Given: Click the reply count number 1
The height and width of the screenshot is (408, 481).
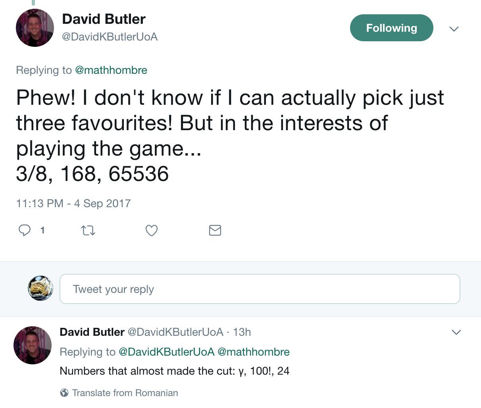Looking at the screenshot, I should point(42,230).
